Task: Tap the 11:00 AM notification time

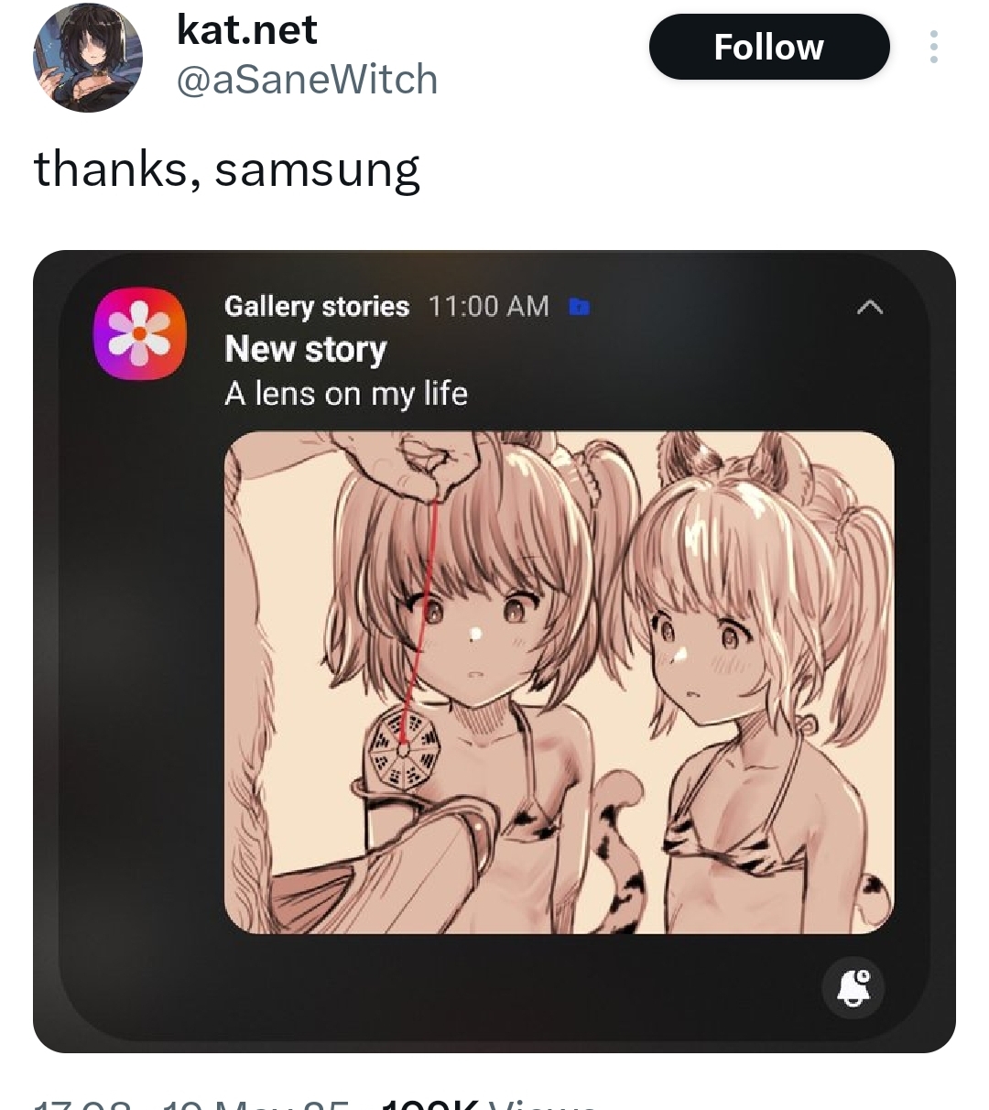Action: [488, 306]
